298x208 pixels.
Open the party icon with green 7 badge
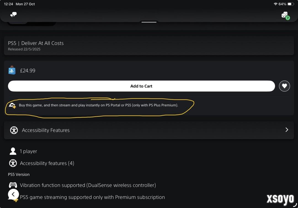[285, 15]
